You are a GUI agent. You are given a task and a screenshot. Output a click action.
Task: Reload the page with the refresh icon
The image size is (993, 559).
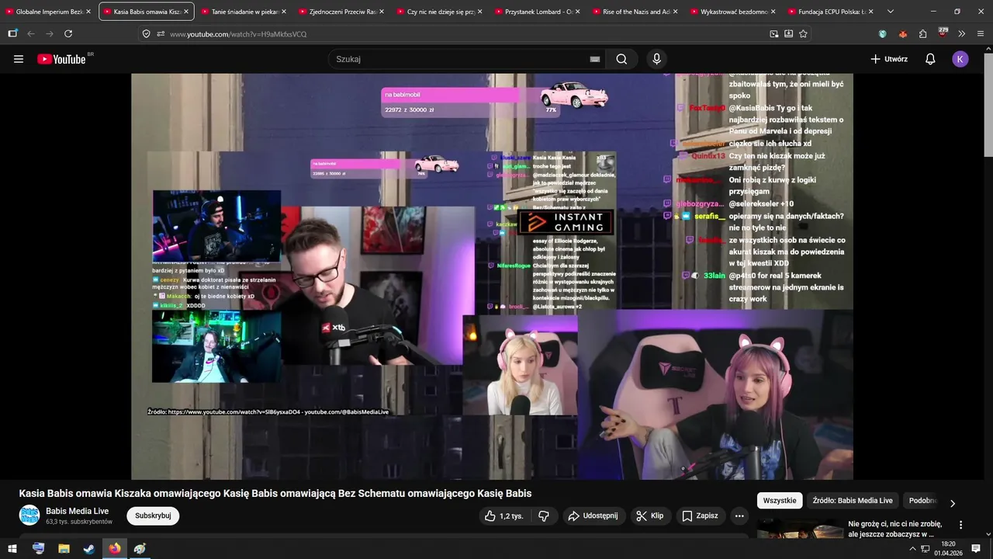click(68, 33)
